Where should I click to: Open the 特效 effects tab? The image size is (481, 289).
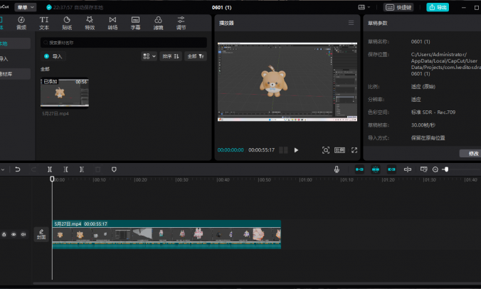(90, 23)
